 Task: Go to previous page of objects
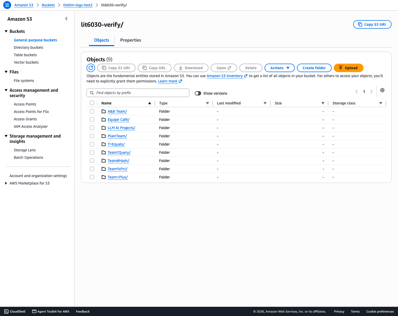click(357, 91)
